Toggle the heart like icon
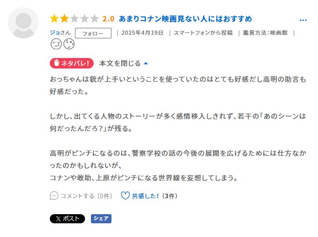Screen dimensions: 318x237 coord(125,196)
